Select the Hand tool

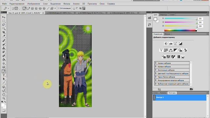pyautogui.click(x=4, y=95)
